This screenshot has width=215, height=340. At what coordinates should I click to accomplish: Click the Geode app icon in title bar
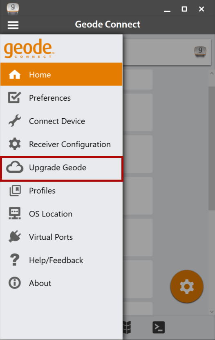pos(13,9)
